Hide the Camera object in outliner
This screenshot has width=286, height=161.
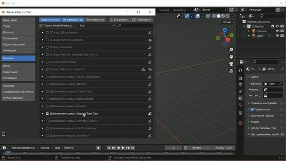point(277,31)
